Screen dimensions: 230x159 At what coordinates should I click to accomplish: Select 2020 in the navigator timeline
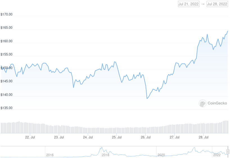161,155
